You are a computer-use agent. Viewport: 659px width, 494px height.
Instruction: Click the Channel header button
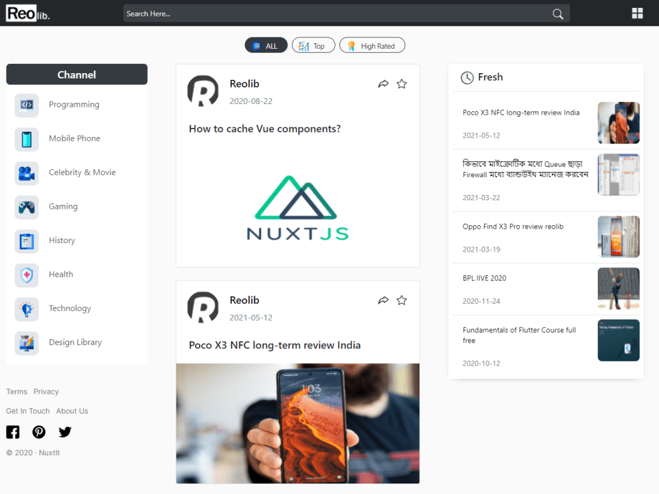77,74
